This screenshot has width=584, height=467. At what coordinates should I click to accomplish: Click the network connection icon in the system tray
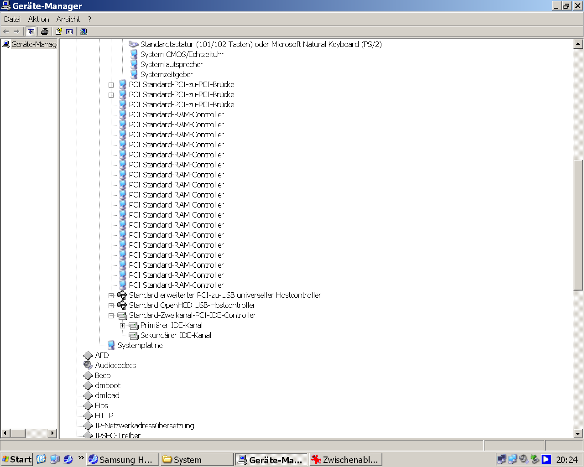(501, 459)
